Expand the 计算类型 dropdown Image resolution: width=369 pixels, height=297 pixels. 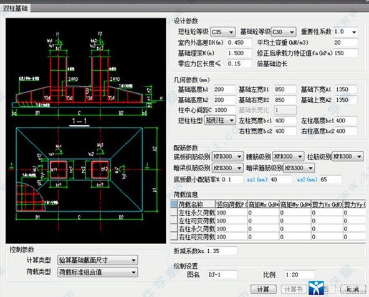(x=98, y=260)
